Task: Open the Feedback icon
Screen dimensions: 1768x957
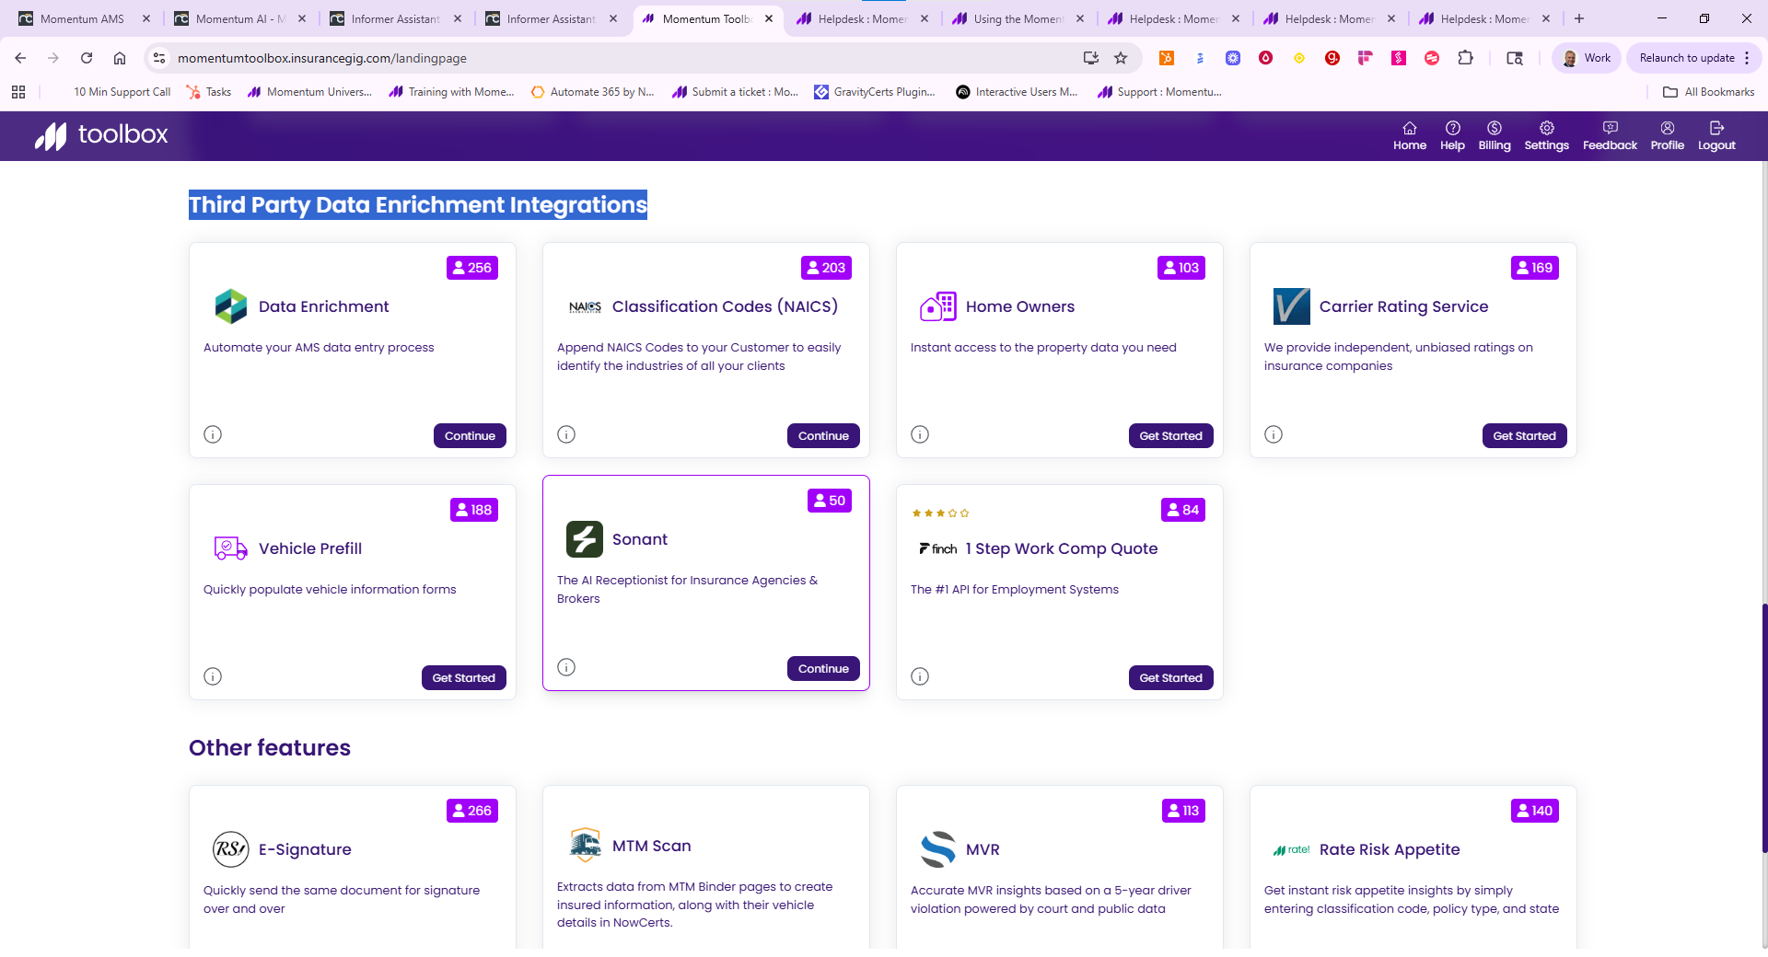Action: click(1610, 135)
